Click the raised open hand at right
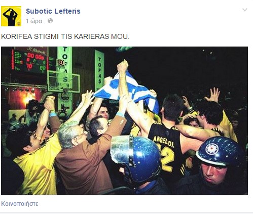The height and width of the screenshot is (214, 253). 213,95
